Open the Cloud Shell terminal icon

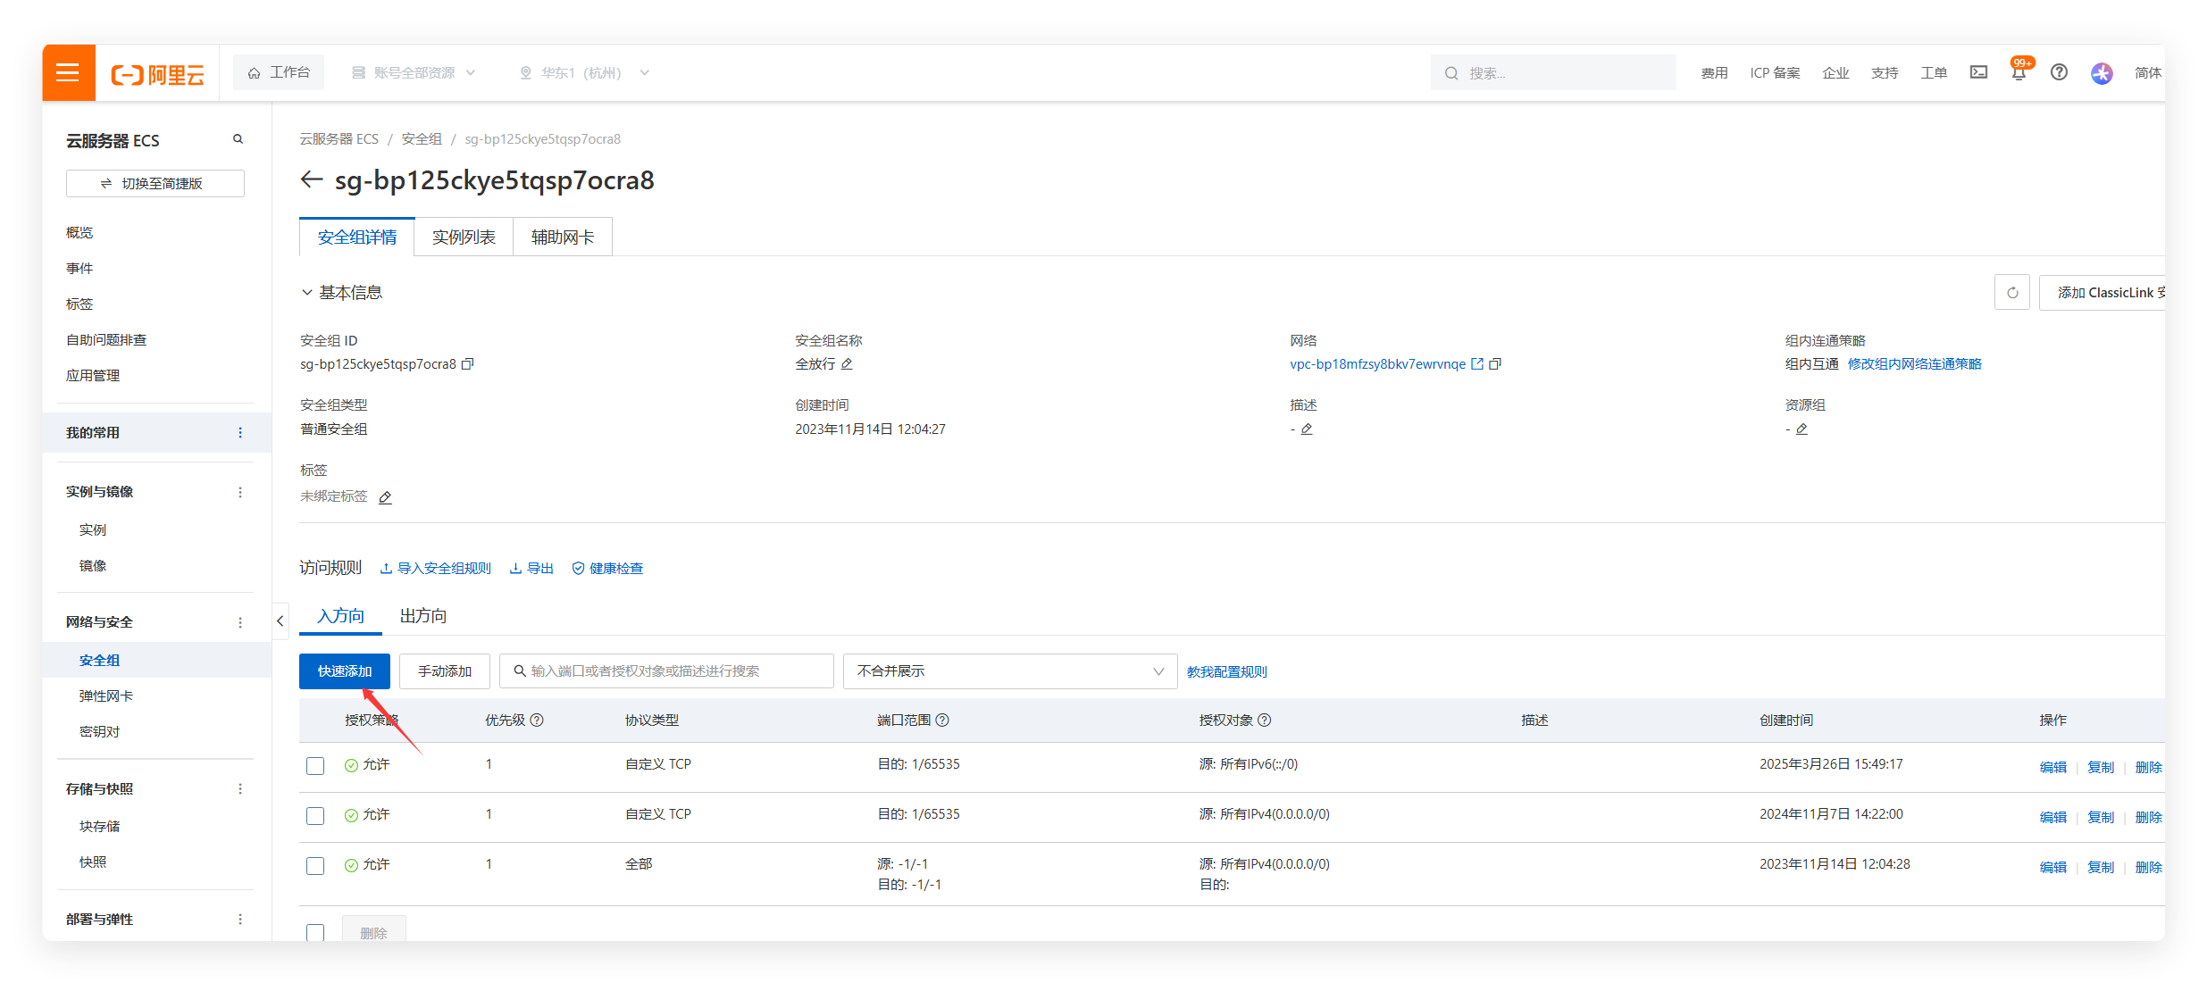[1978, 72]
